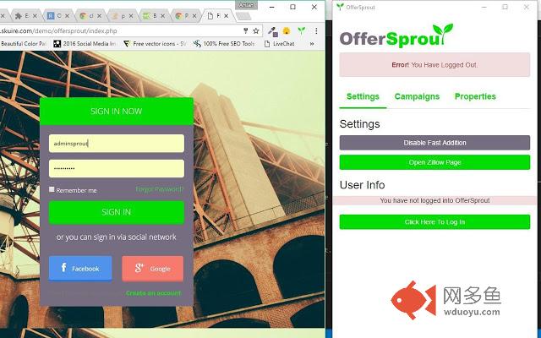Select the Settings tab

(x=363, y=96)
